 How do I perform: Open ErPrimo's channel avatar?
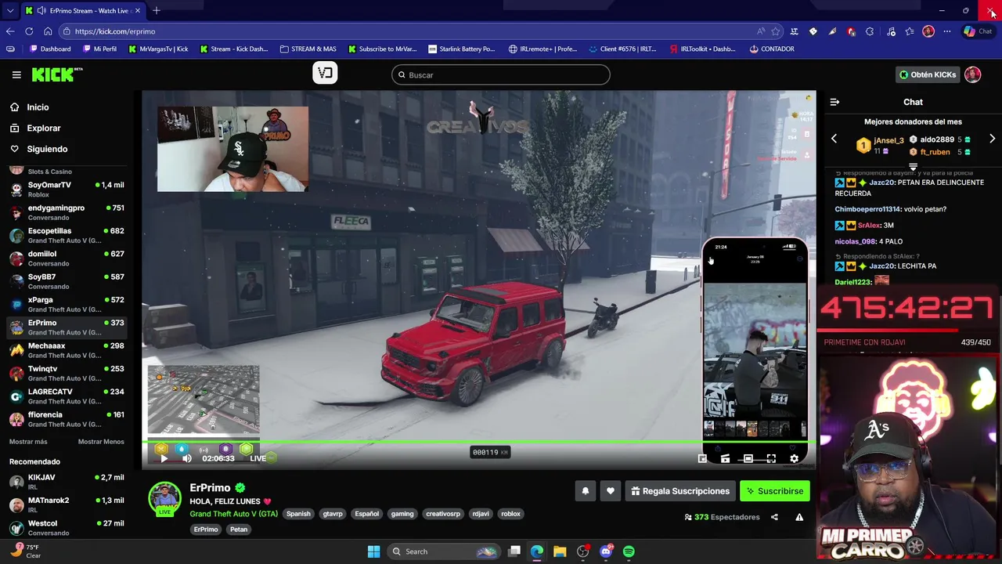[165, 498]
